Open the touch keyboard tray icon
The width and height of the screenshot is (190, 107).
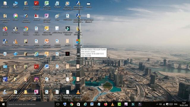click(x=171, y=104)
